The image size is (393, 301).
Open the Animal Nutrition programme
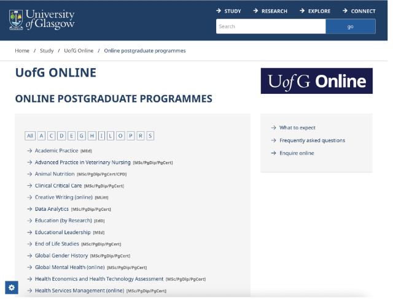55,174
